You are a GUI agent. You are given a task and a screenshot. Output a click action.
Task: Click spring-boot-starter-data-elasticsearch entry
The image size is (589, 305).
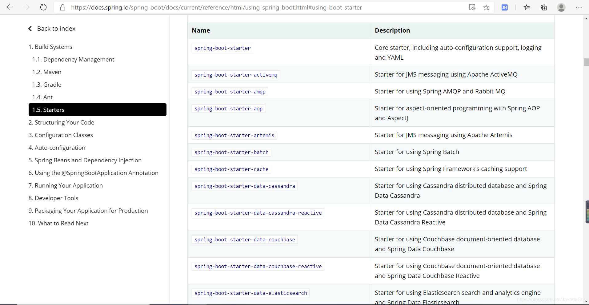pos(250,293)
